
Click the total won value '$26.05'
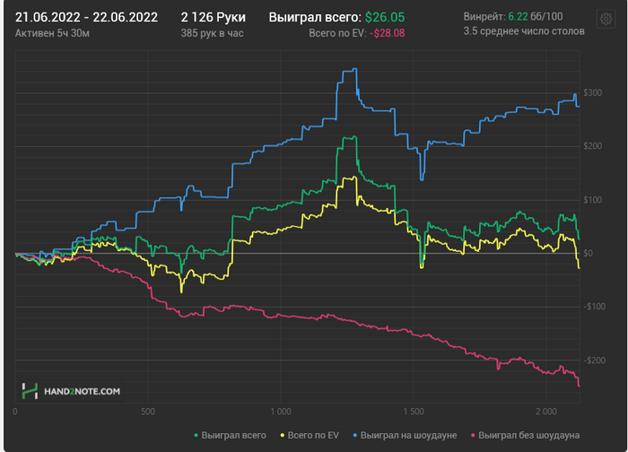click(x=385, y=17)
